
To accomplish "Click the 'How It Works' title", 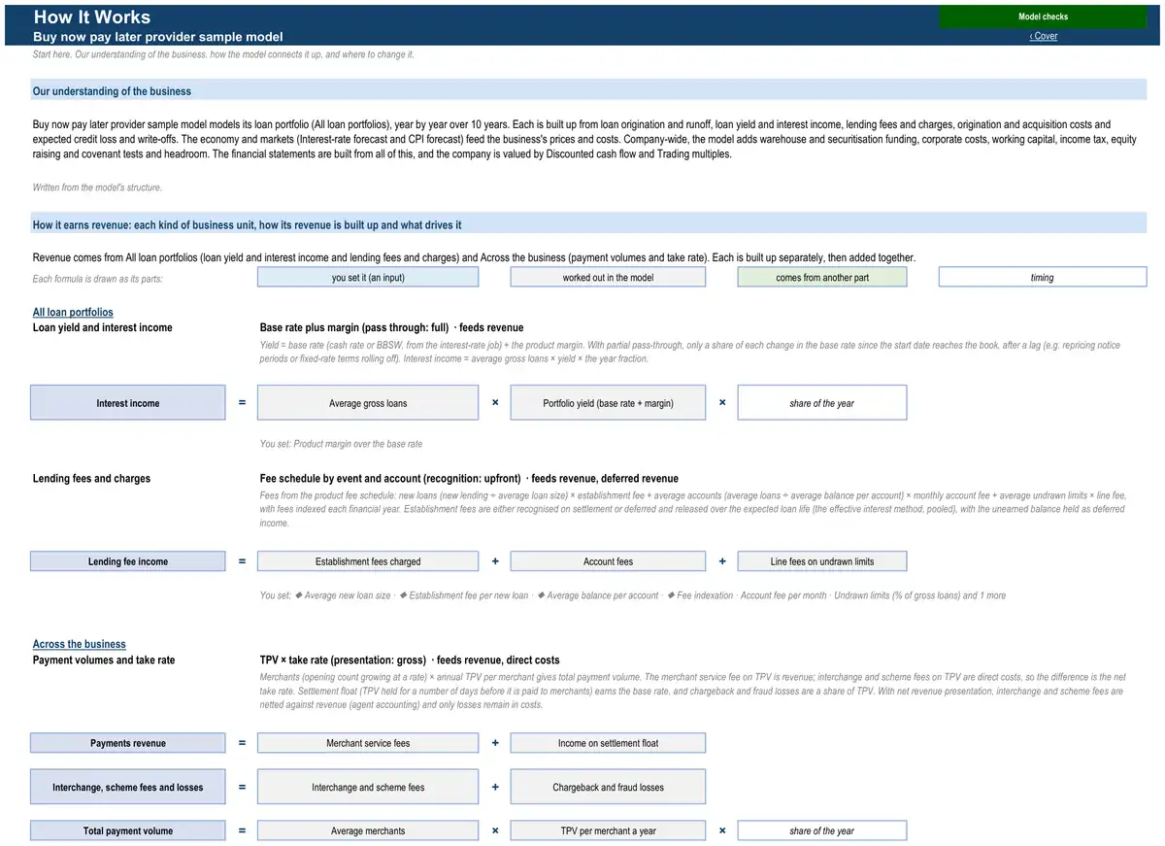I will click(x=92, y=17).
